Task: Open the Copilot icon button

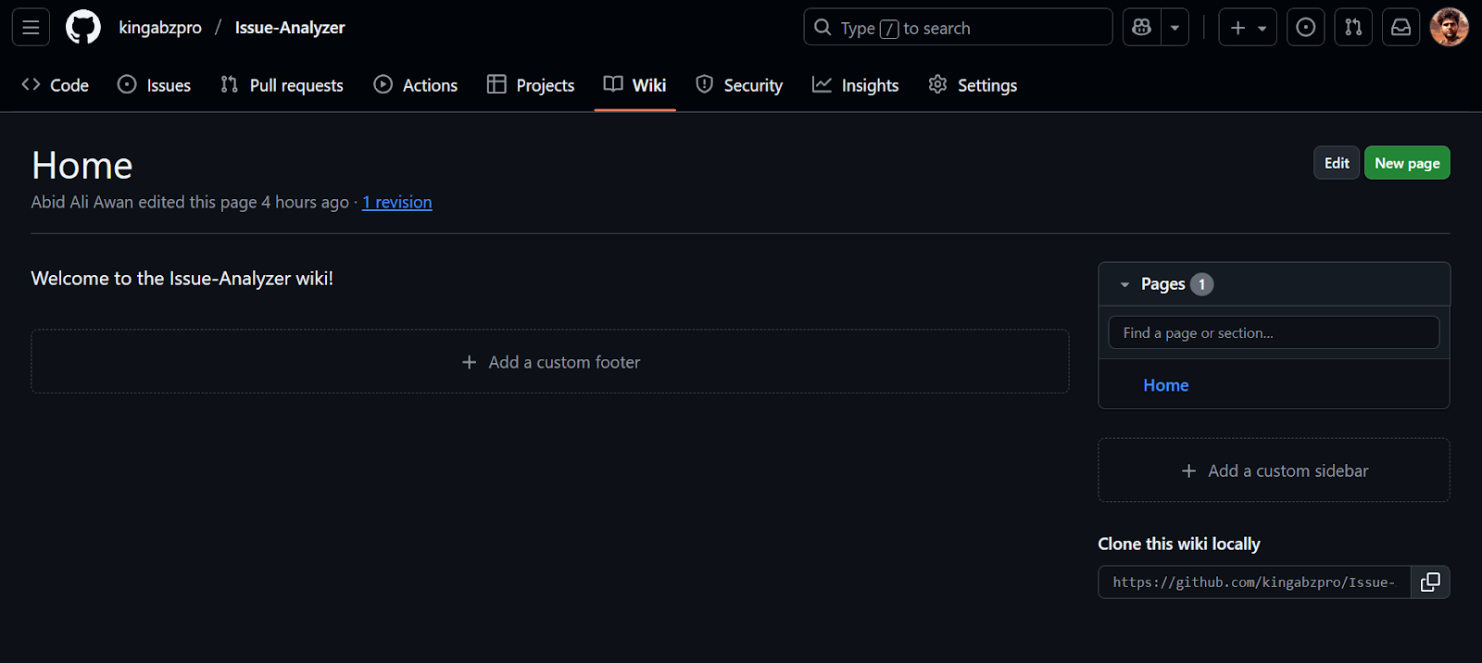Action: click(x=1142, y=28)
